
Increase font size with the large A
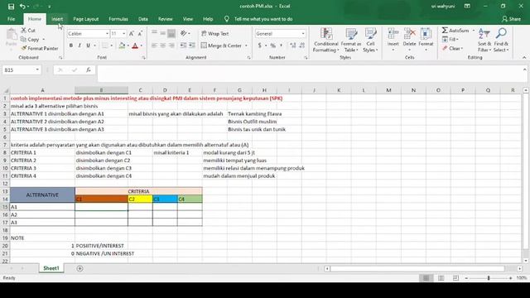point(131,33)
